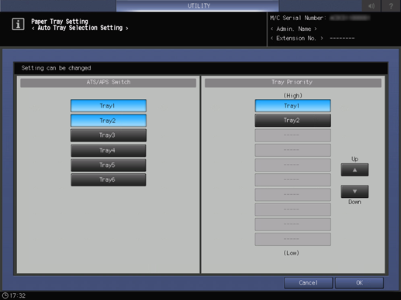Viewport: 401px width, 300px height.
Task: Open the speaker volume icon
Action: [x=372, y=5]
